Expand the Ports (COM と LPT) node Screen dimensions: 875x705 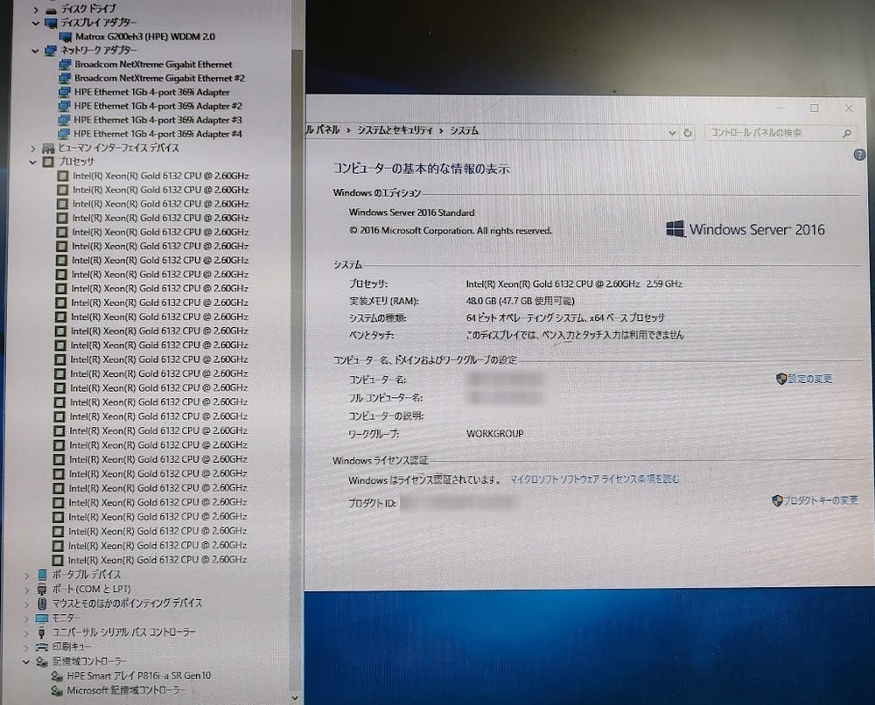click(27, 590)
